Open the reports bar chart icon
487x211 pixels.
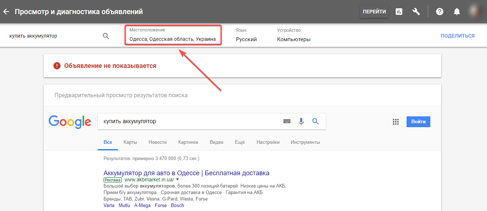click(399, 12)
